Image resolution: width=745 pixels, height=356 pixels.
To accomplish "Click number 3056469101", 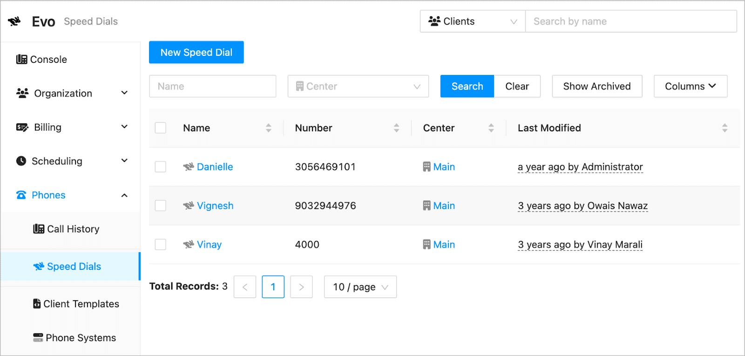I will tap(325, 167).
